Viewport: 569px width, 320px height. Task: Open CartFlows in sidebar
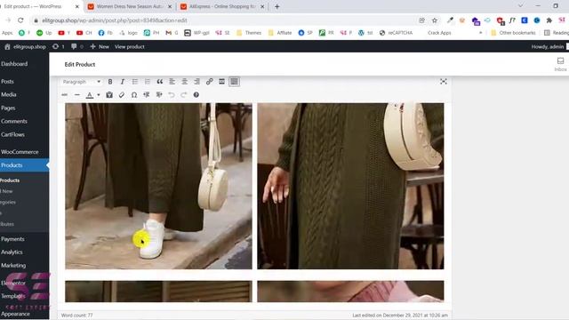(x=12, y=134)
